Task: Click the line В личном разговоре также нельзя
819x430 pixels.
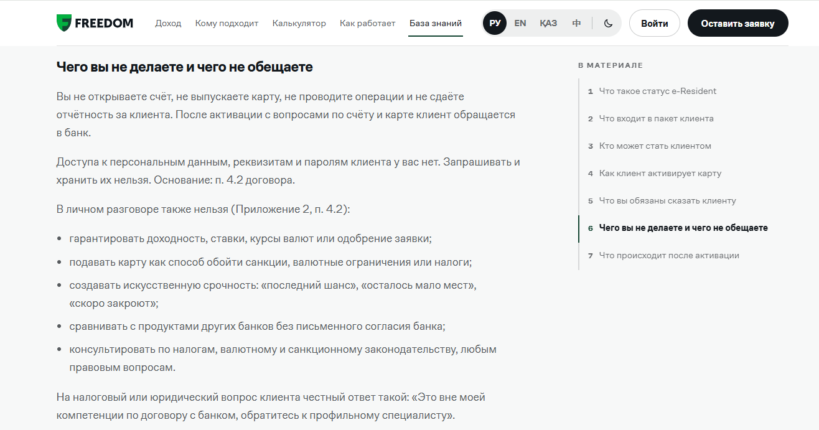Action: (204, 209)
